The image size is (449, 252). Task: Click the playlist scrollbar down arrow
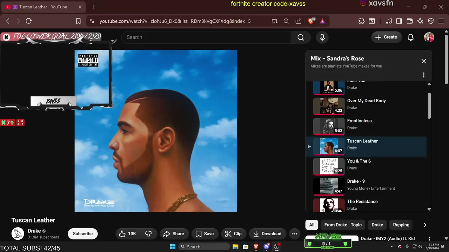[429, 209]
